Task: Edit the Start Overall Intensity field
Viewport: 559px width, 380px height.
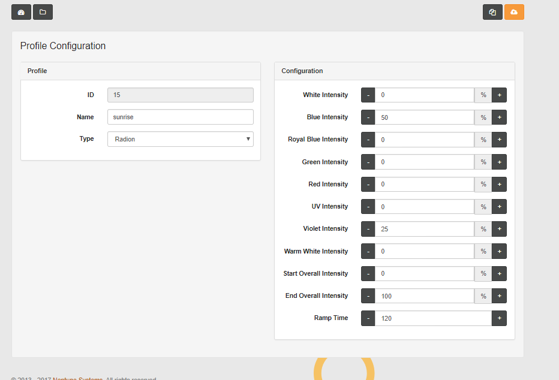Action: tap(425, 273)
